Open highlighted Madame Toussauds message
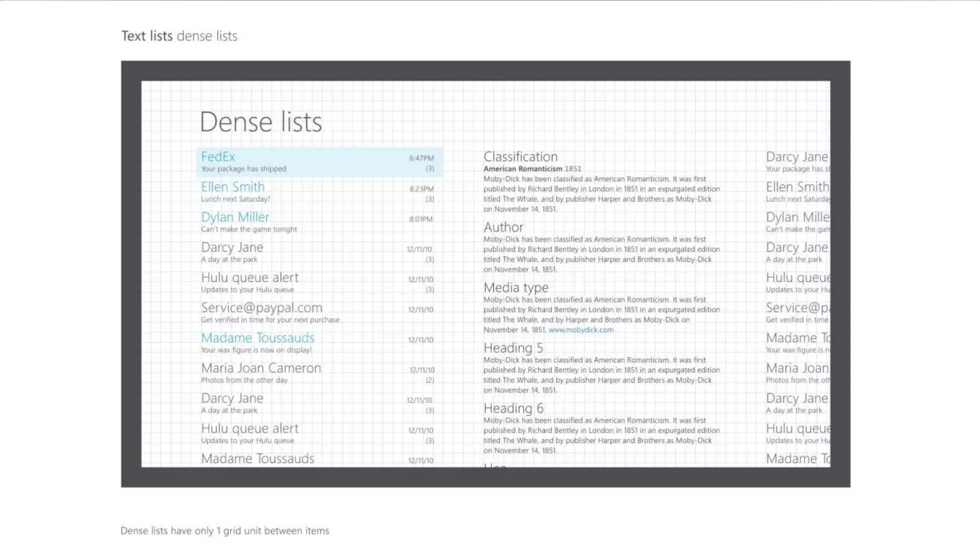This screenshot has width=980, height=551. (257, 338)
